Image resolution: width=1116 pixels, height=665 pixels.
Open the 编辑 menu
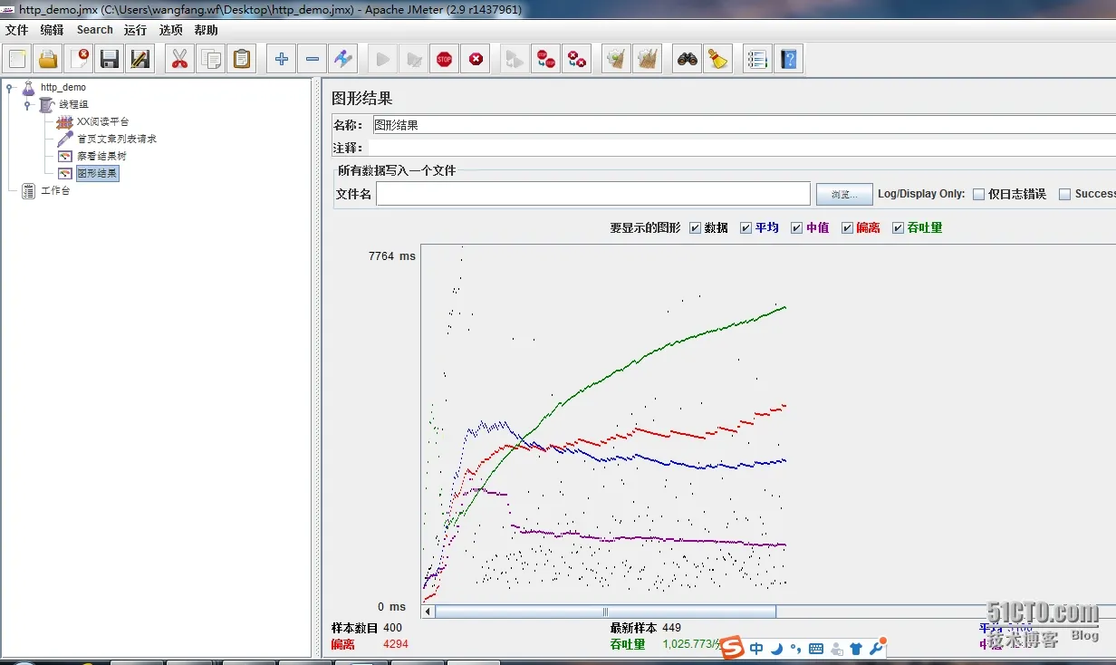(x=52, y=30)
